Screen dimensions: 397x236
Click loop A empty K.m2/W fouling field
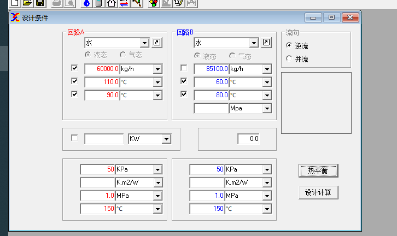click(x=97, y=182)
